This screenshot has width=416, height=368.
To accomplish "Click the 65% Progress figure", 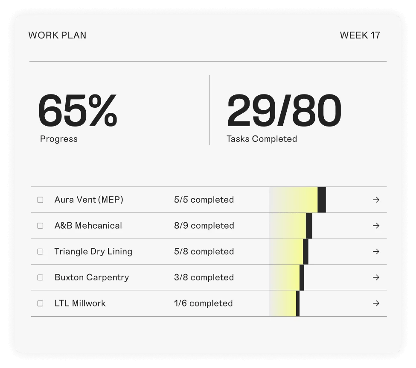I will pyautogui.click(x=77, y=111).
